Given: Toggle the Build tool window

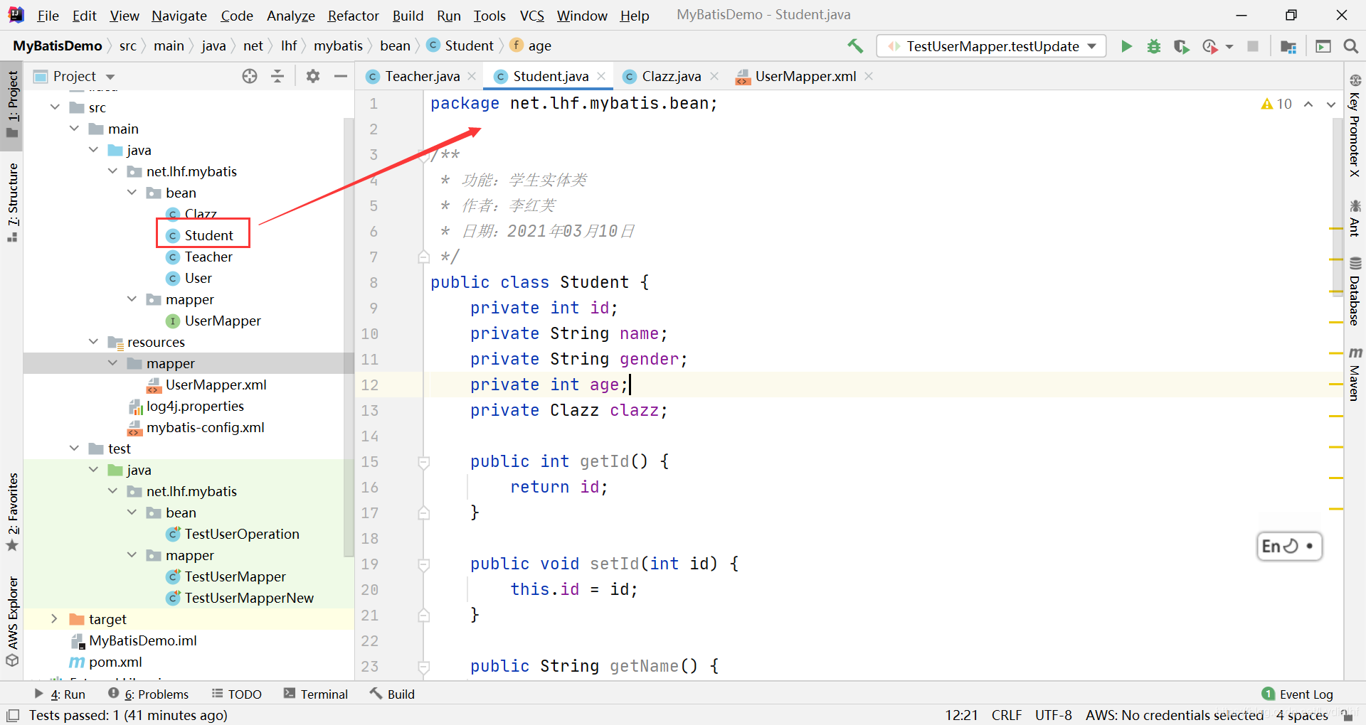Looking at the screenshot, I should [x=392, y=694].
